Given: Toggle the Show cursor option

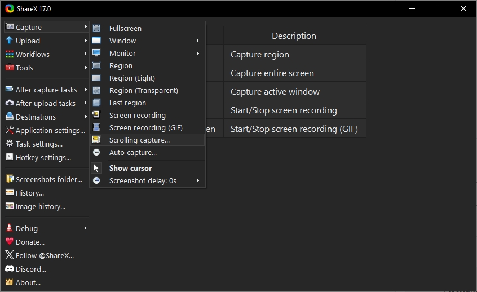Looking at the screenshot, I should pyautogui.click(x=148, y=168).
